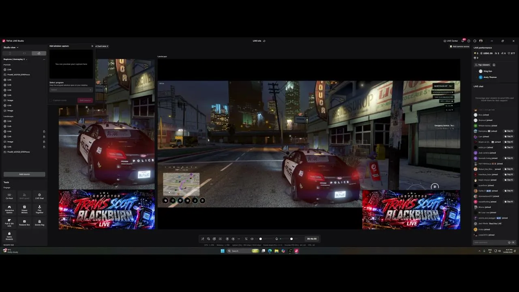This screenshot has width=519, height=292.
Task: Select the Landscape FiveM_b3258_GTAProce source
Action: 24,152
